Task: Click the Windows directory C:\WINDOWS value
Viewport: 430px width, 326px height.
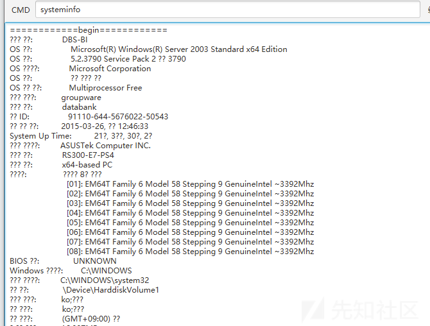Action: (x=106, y=271)
